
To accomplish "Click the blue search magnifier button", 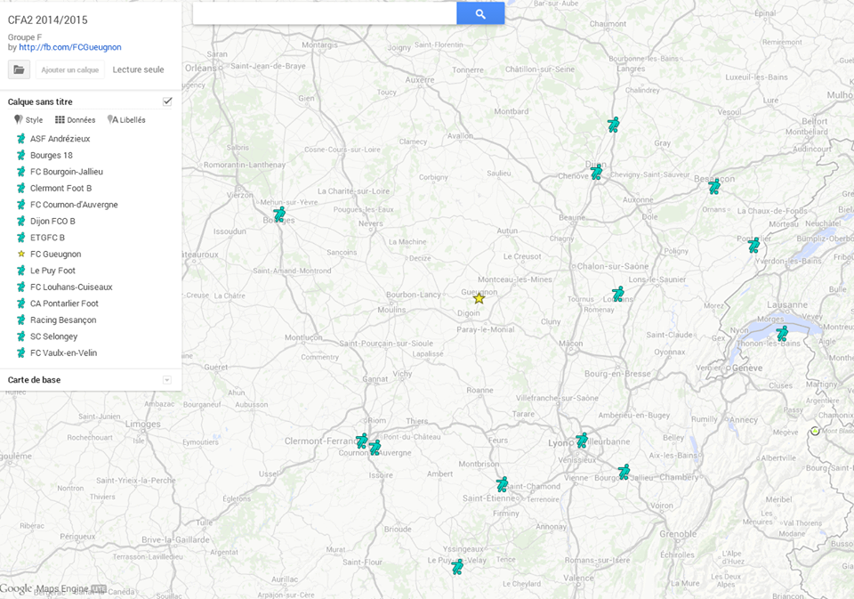I will [480, 13].
